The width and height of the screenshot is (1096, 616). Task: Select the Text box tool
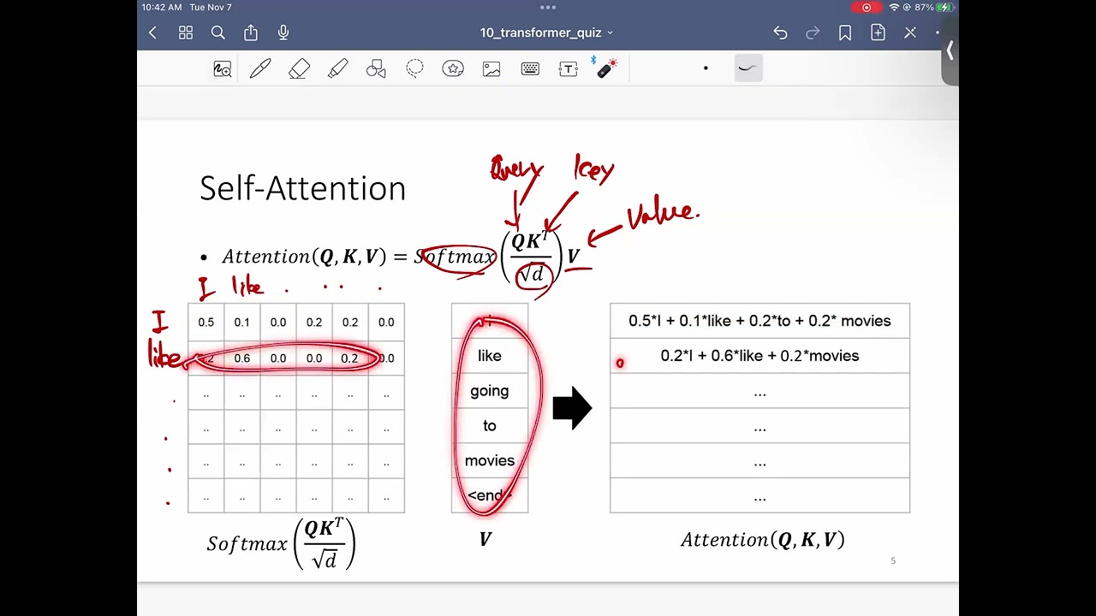click(569, 69)
